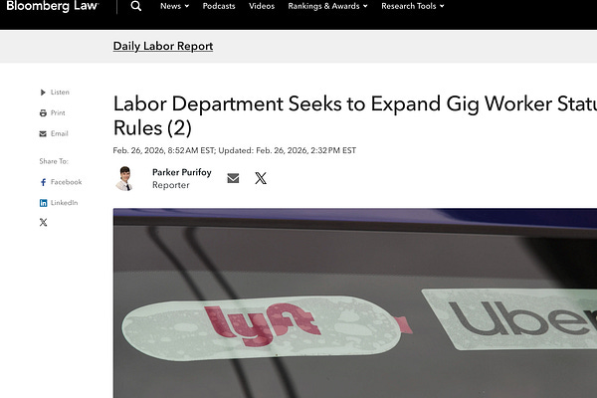Share article via Facebook icon
The image size is (597, 398).
(x=43, y=182)
